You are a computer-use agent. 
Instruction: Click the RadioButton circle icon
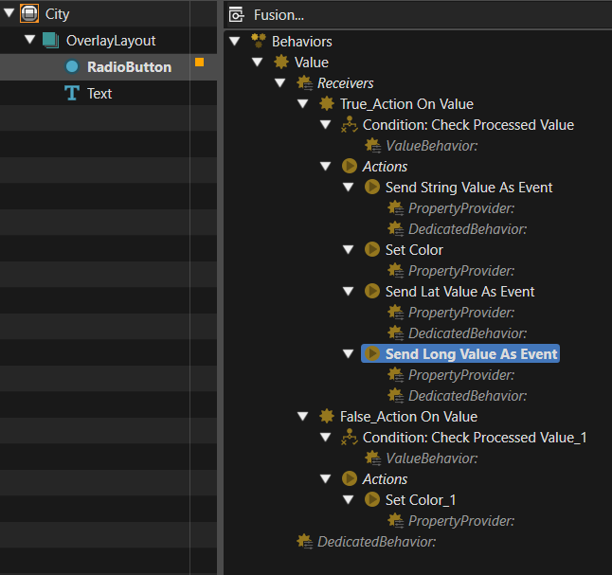72,66
